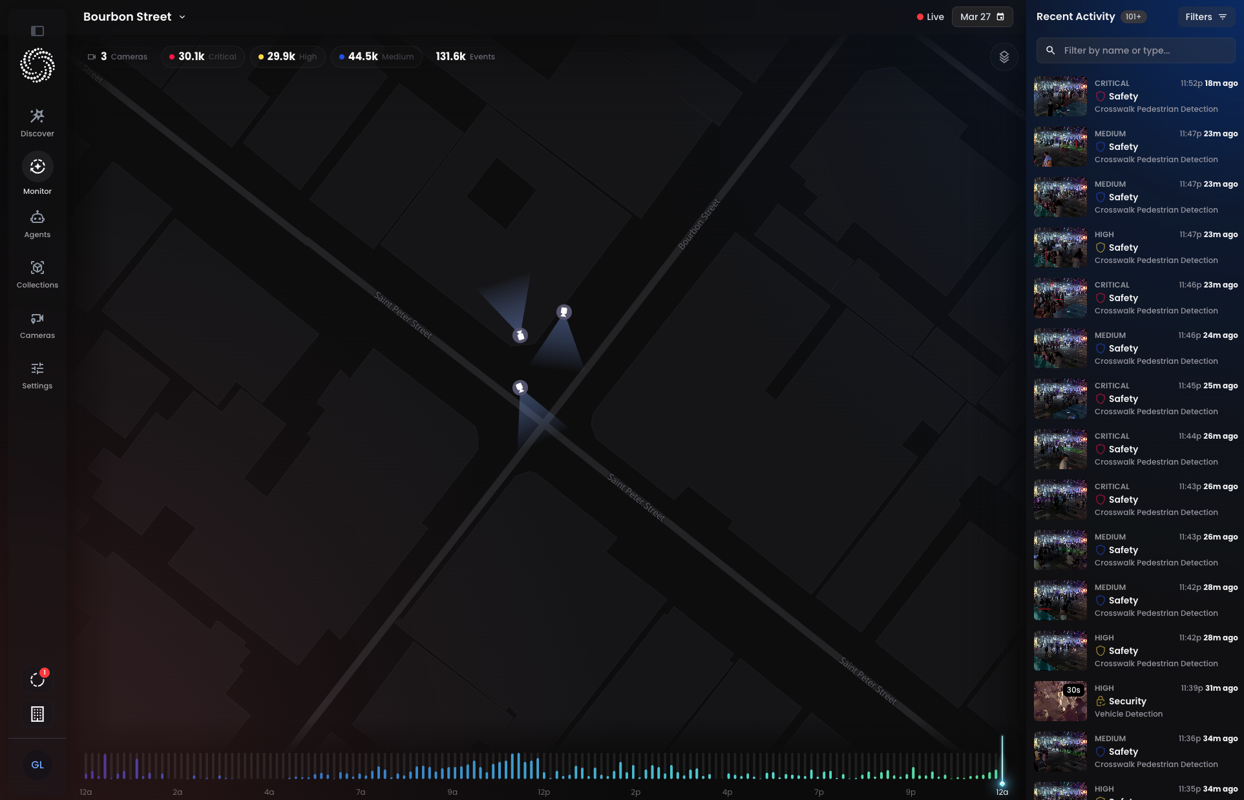1244x800 pixels.
Task: Collapse the sidebar panel icon
Action: [37, 31]
